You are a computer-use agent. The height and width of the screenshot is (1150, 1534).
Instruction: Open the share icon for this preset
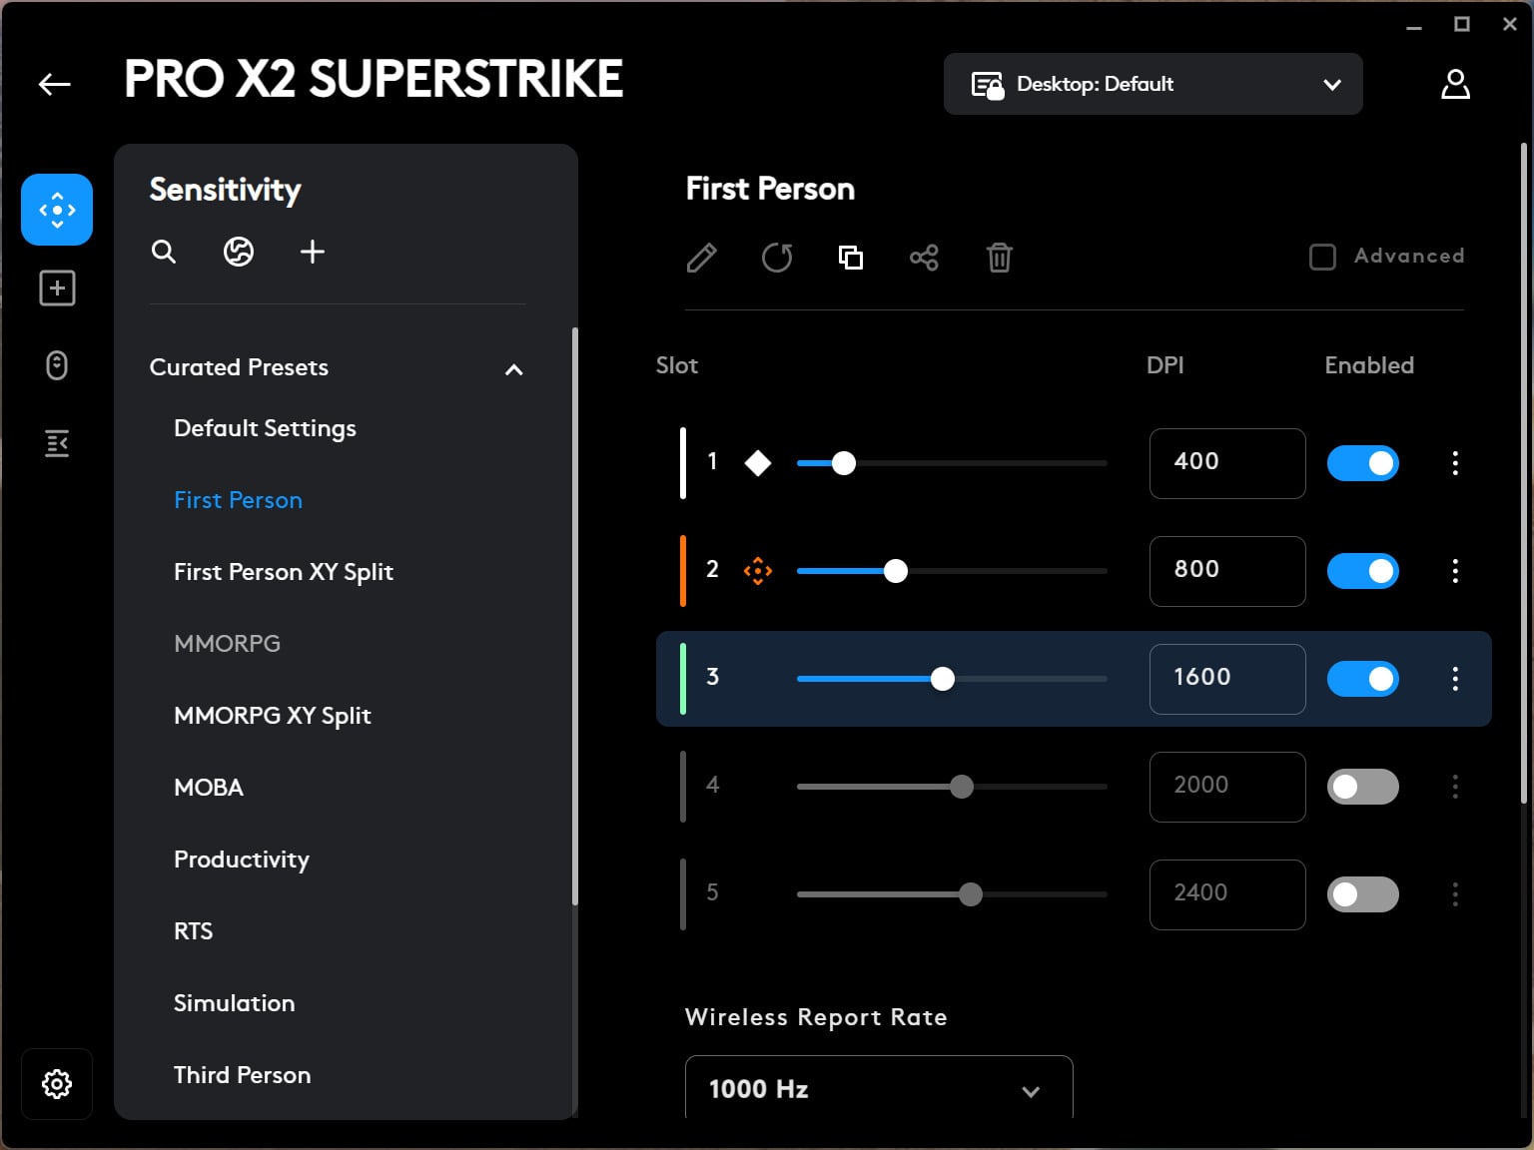tap(924, 258)
